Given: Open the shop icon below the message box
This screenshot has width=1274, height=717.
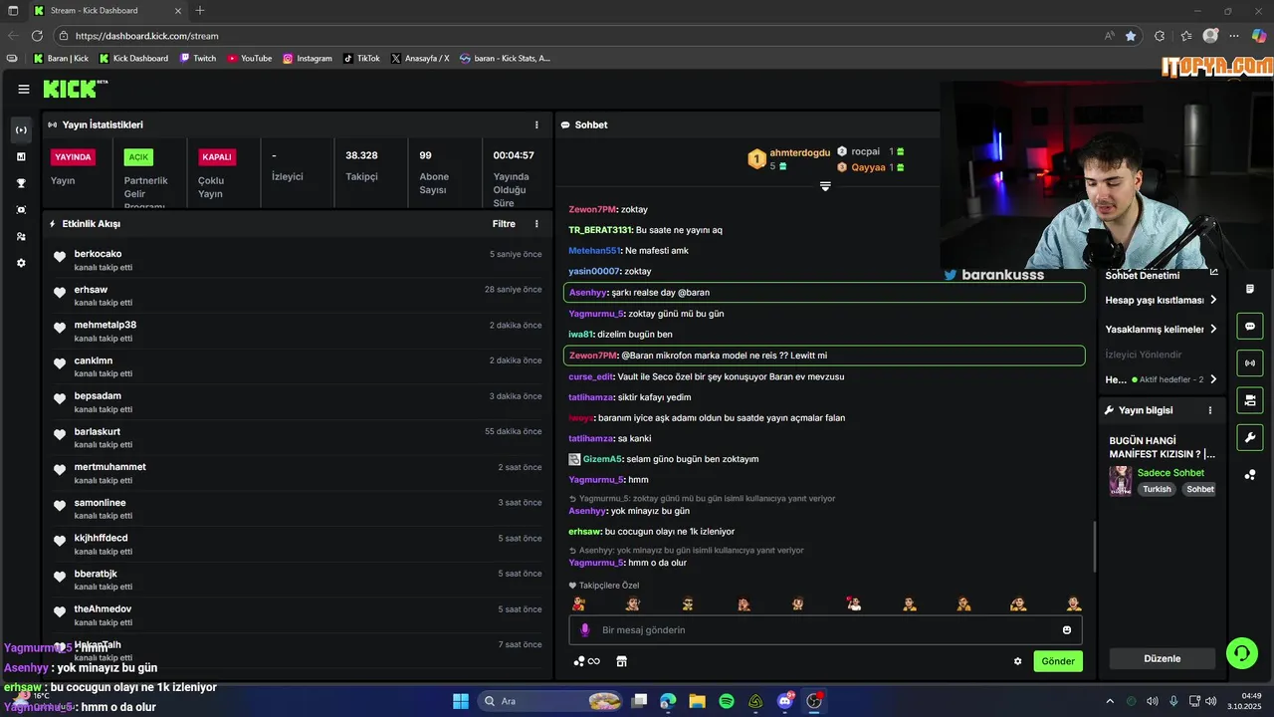Looking at the screenshot, I should click(x=622, y=661).
